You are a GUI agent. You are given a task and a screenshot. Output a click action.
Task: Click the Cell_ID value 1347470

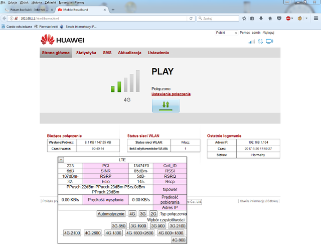[141, 166]
